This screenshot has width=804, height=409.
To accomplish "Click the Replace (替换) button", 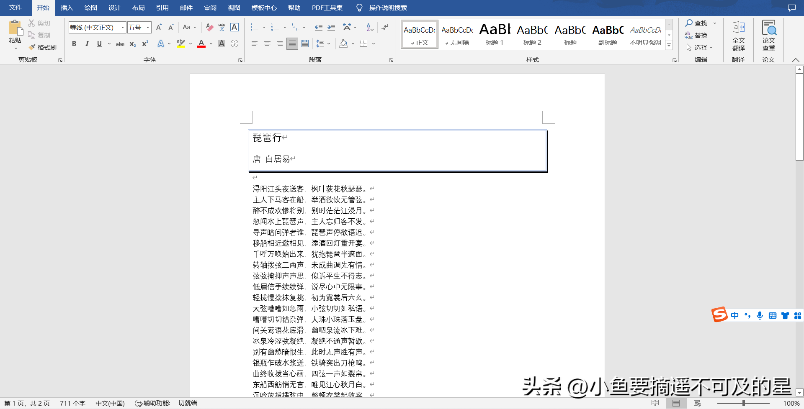I will click(x=696, y=36).
